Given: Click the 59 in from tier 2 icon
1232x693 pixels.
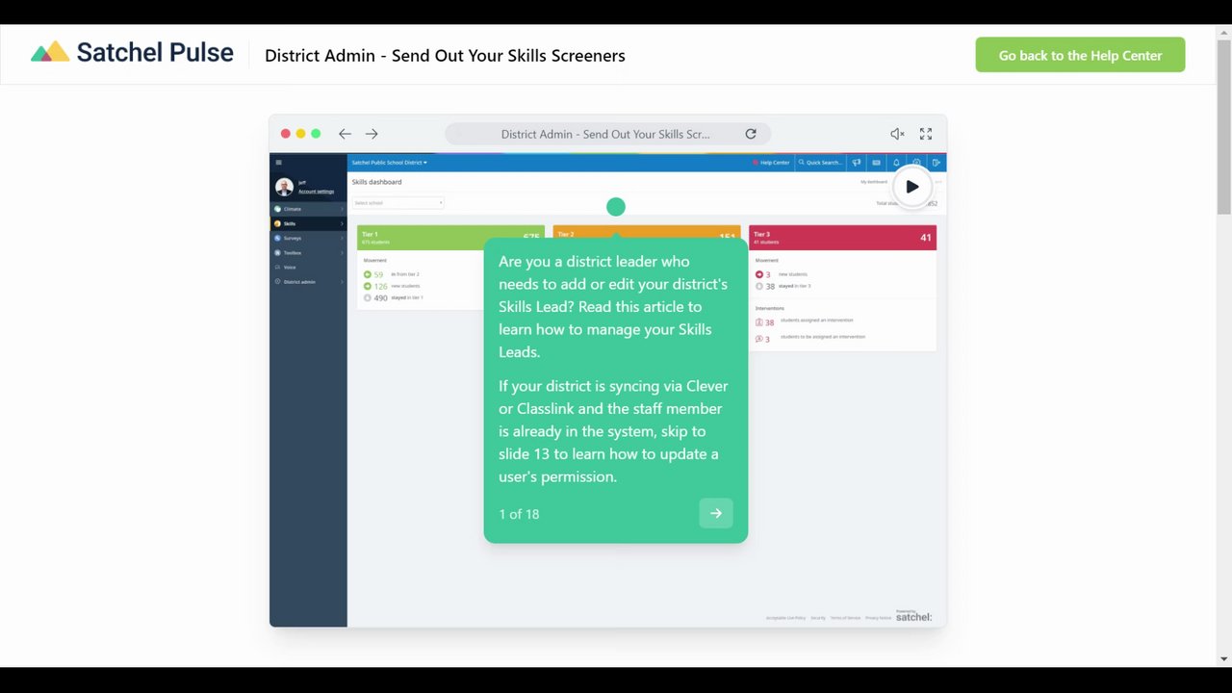Looking at the screenshot, I should click(368, 274).
